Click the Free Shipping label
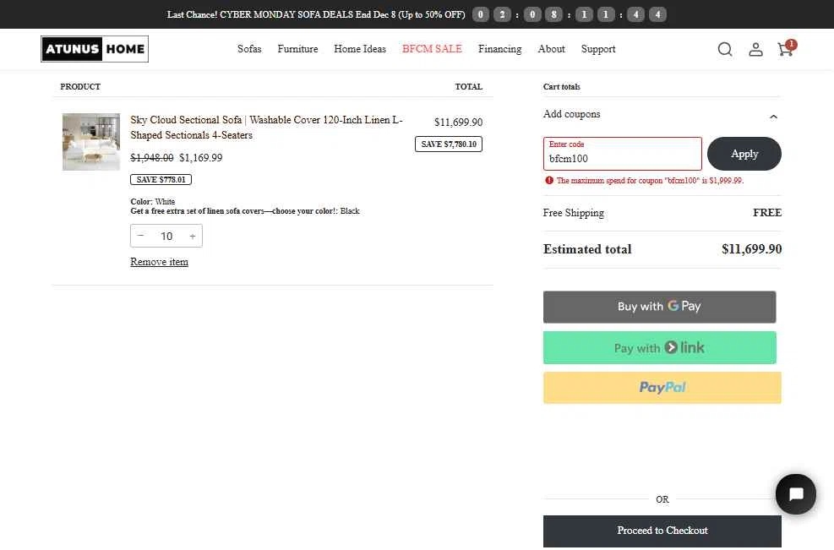The width and height of the screenshot is (834, 550). tap(574, 213)
